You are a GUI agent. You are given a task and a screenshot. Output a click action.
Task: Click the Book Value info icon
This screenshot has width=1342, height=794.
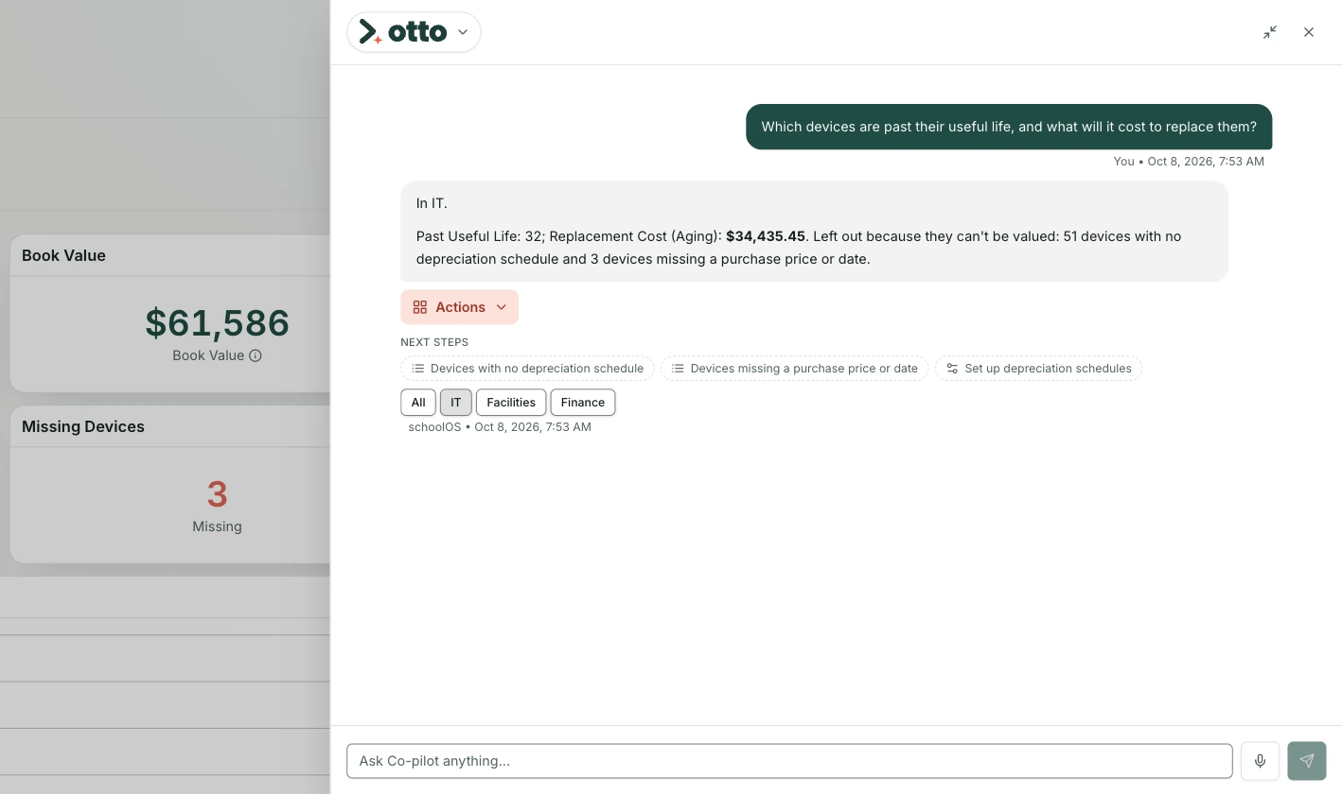click(x=256, y=356)
